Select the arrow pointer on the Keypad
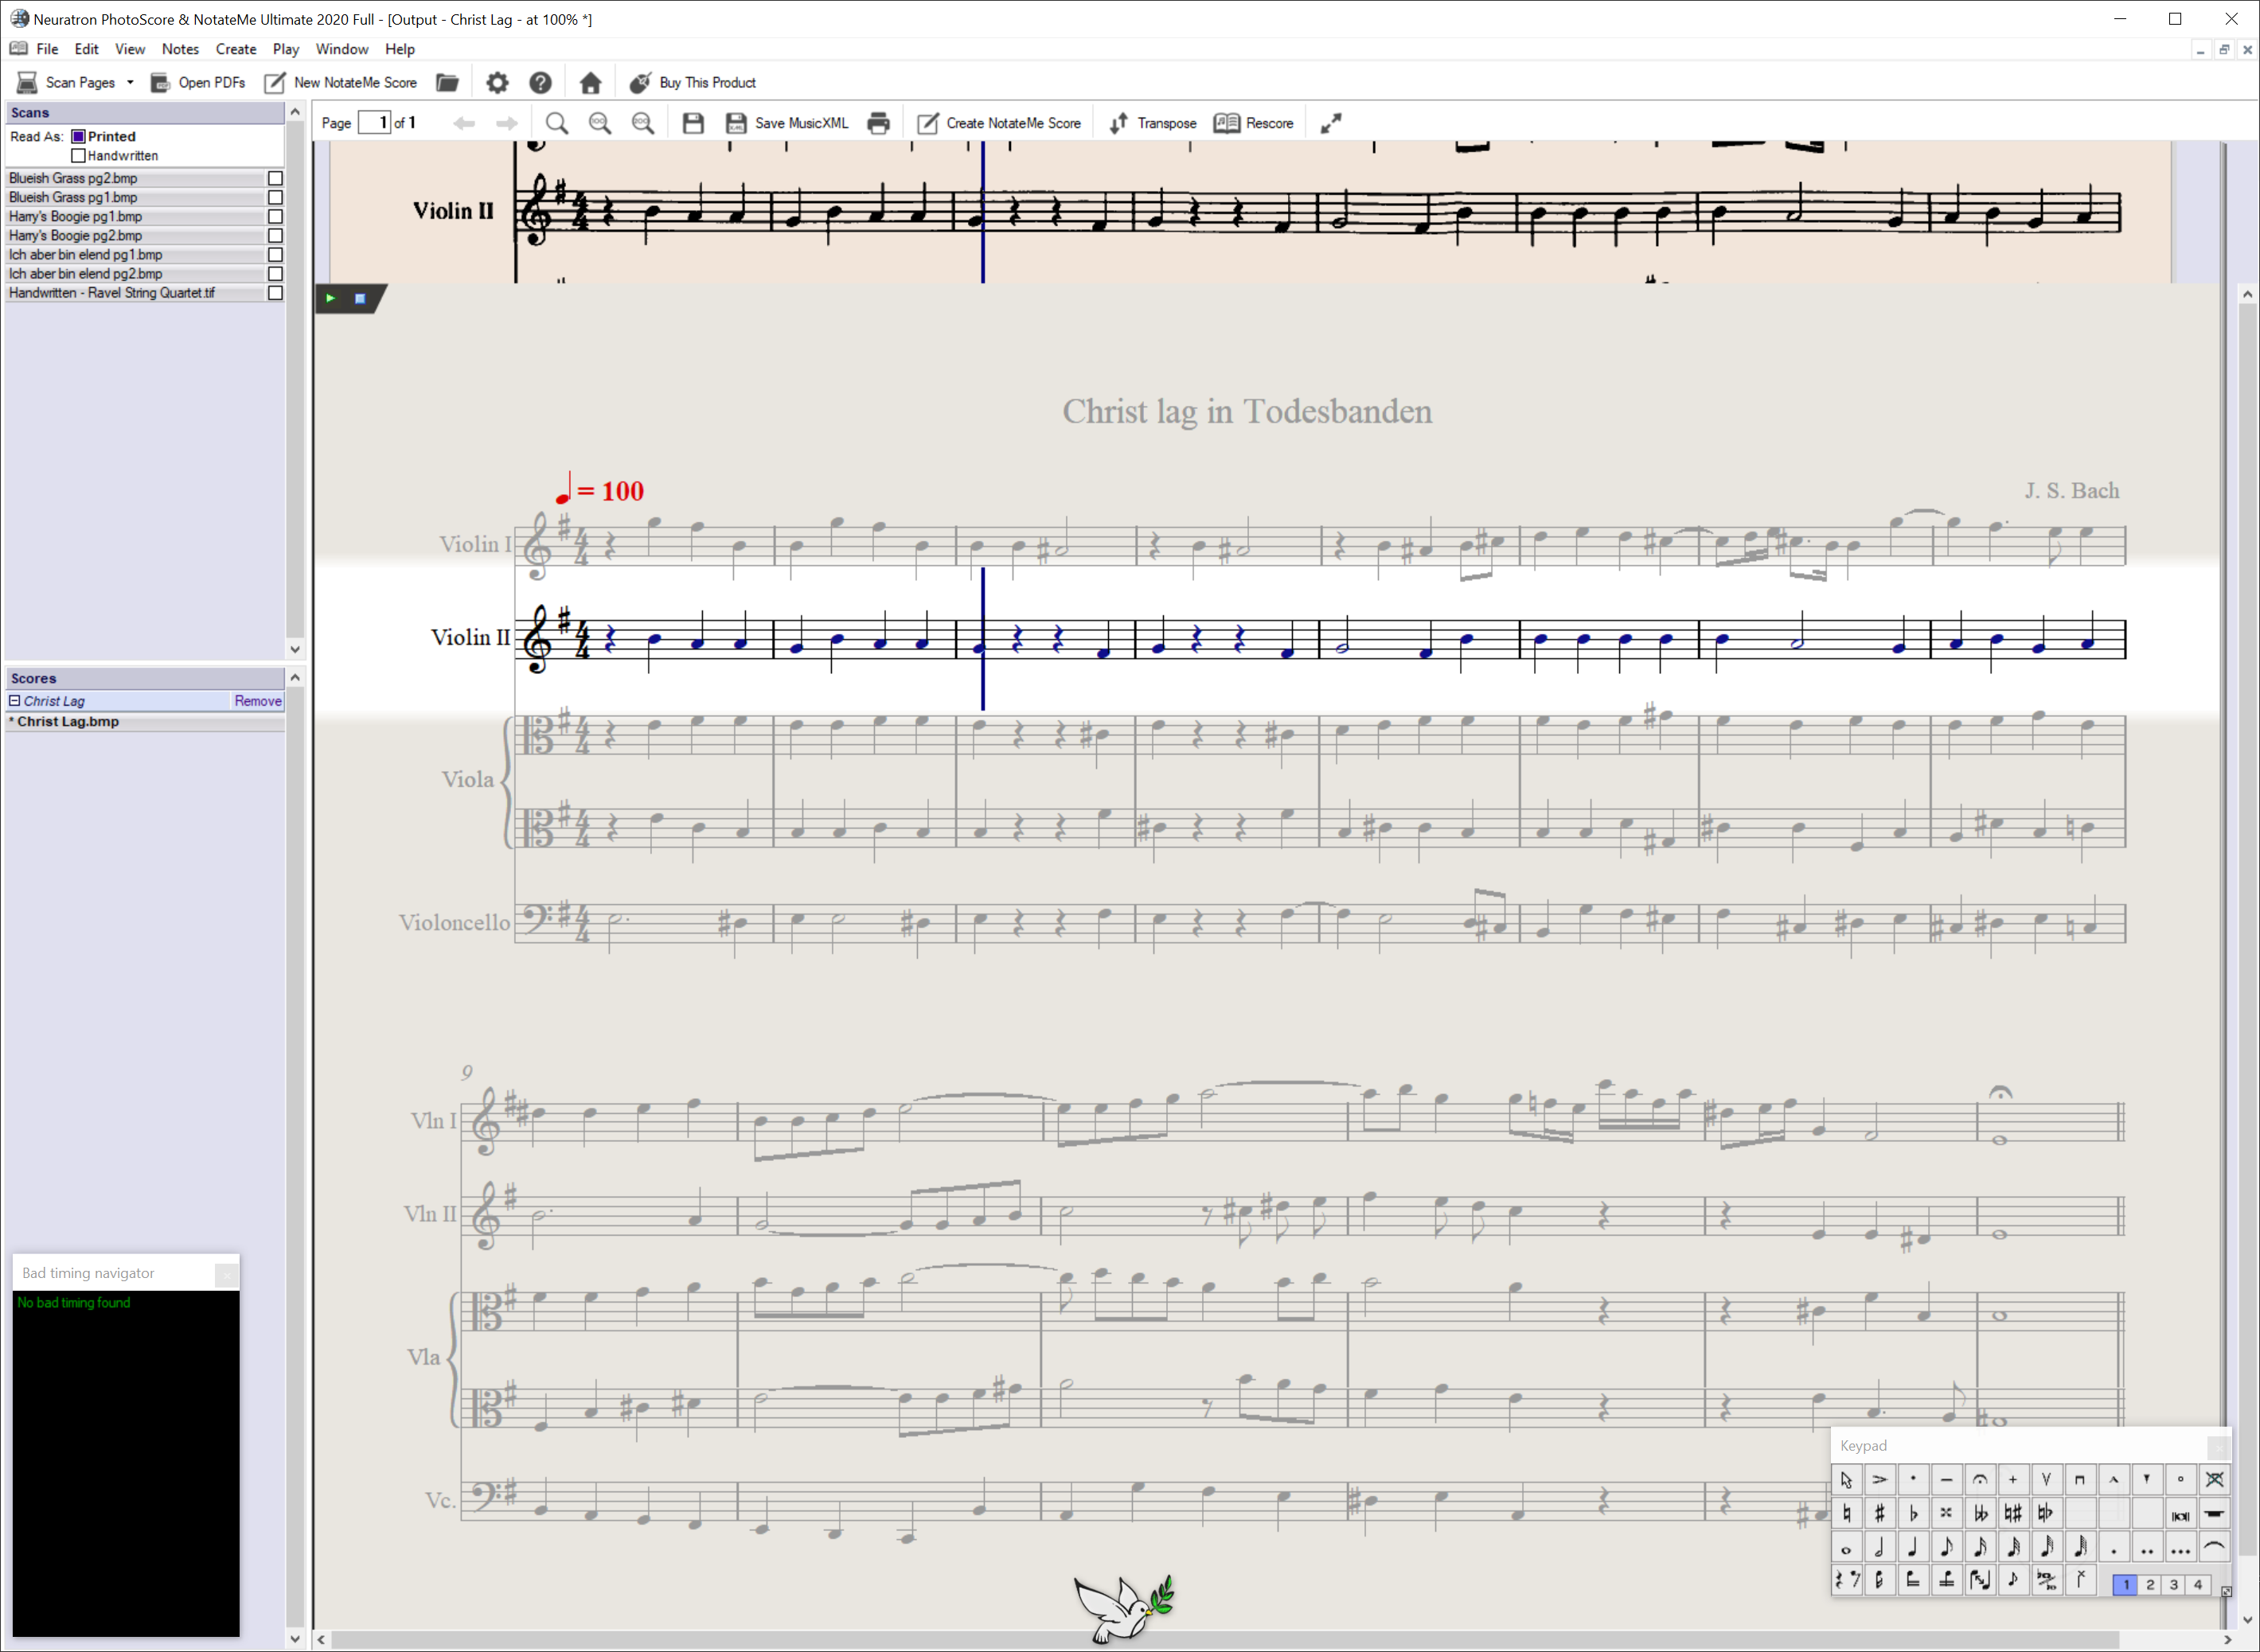 pos(1847,1479)
